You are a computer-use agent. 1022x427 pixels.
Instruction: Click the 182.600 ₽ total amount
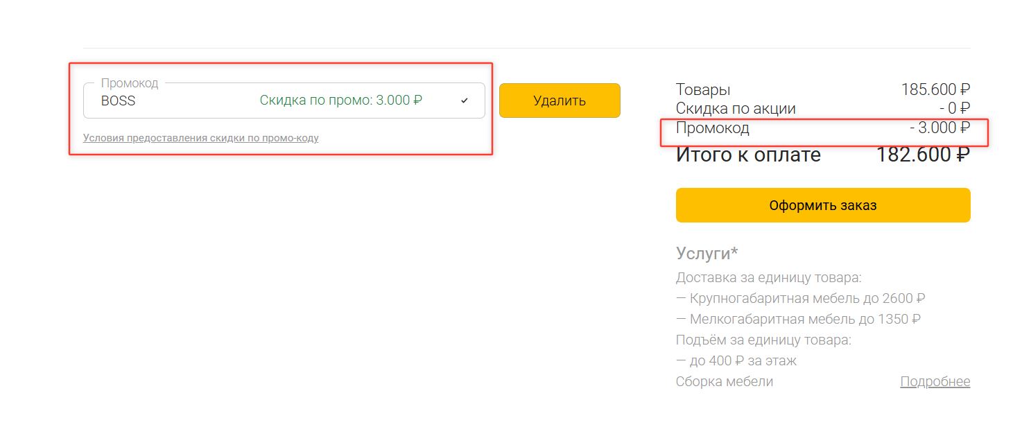[x=922, y=155]
